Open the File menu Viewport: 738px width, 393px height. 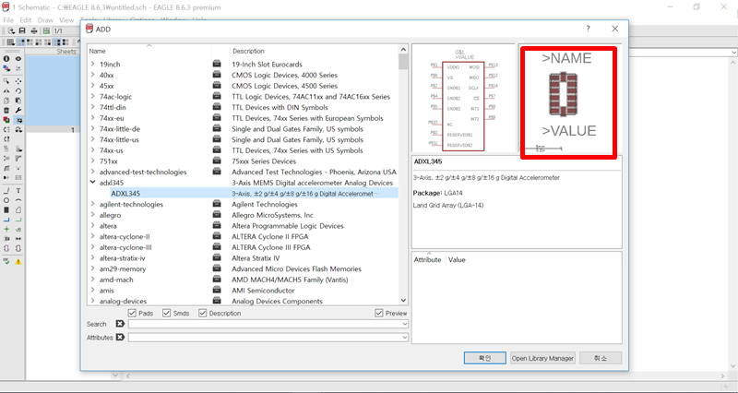coord(8,20)
